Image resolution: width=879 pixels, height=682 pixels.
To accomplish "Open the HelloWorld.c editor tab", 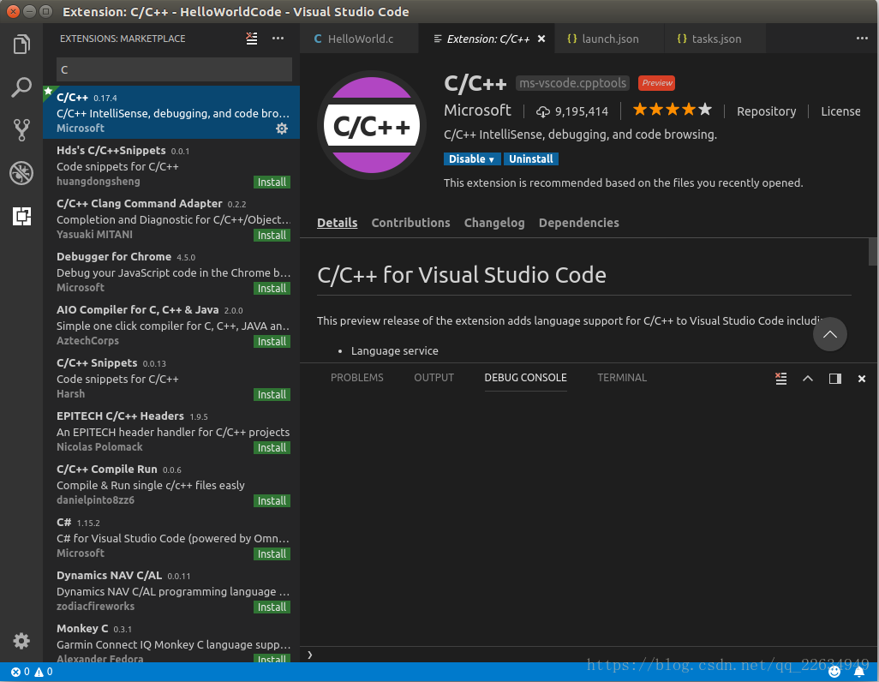I will (x=359, y=39).
